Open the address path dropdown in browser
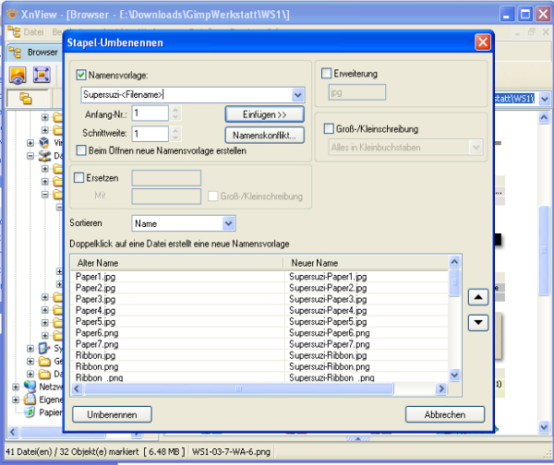This screenshot has width=554, height=465. pyautogui.click(x=544, y=98)
